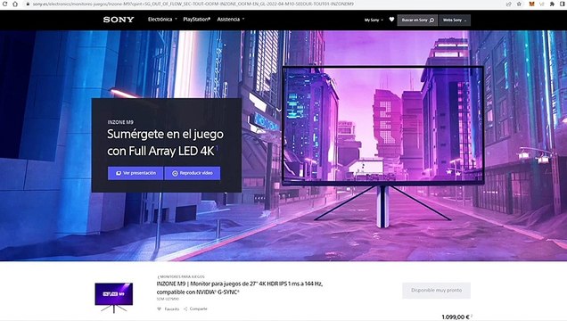Click the Favorito link
Image resolution: width=567 pixels, height=321 pixels.
pos(172,309)
